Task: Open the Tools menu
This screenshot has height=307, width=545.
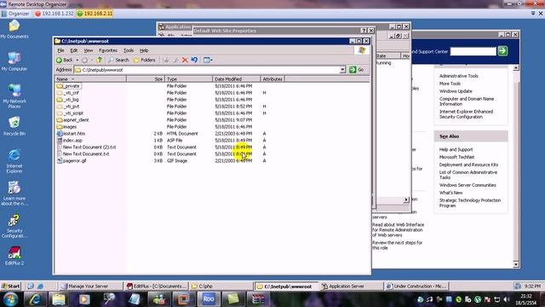Action: coord(129,50)
